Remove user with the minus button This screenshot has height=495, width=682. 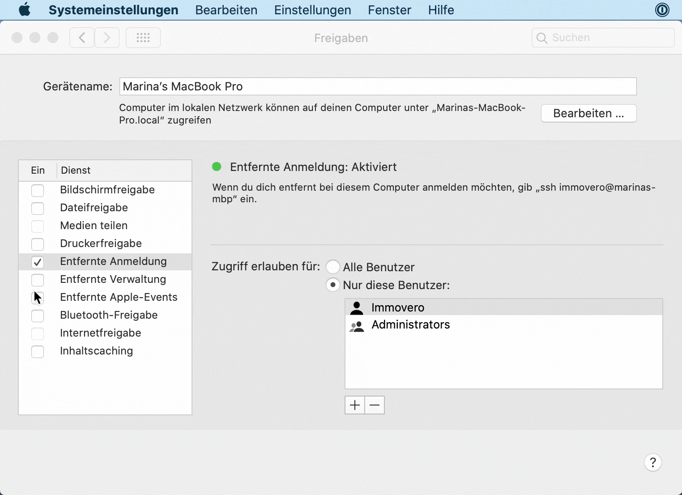pos(375,405)
